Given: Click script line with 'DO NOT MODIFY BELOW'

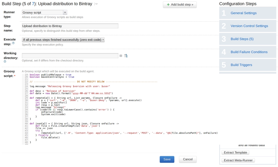Looking at the screenshot, I should [93, 82].
